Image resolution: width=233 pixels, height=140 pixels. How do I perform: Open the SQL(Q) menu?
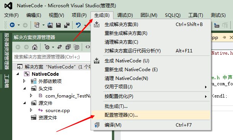pyautogui.click(x=173, y=15)
